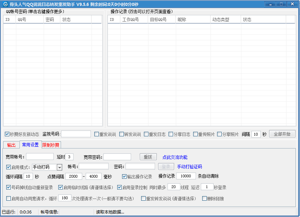Click the 同时最多 threads field showing 20
This screenshot has height=217, width=300.
coord(174,187)
